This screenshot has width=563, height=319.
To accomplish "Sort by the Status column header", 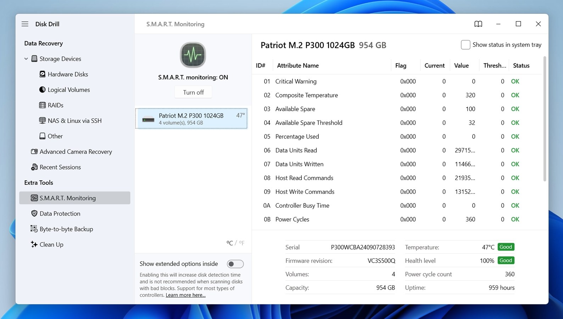I will point(521,66).
